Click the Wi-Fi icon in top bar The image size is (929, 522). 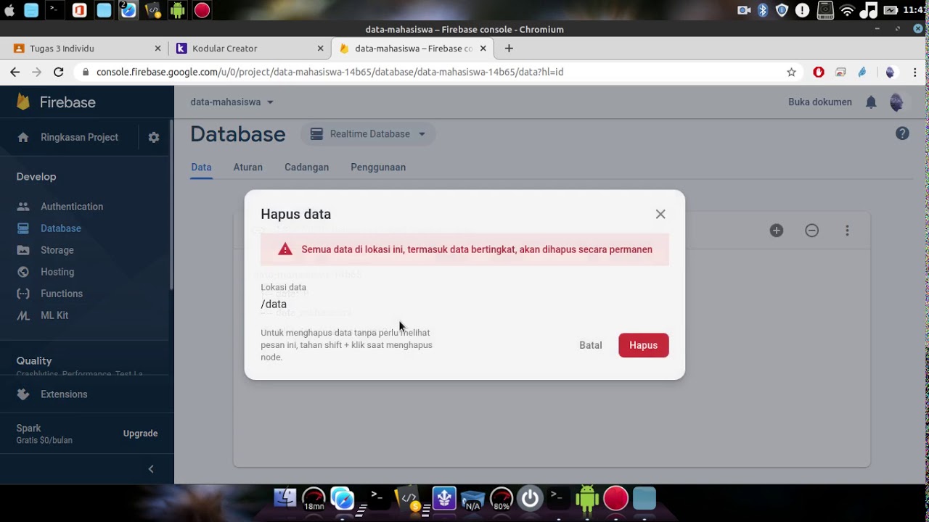[x=847, y=10]
